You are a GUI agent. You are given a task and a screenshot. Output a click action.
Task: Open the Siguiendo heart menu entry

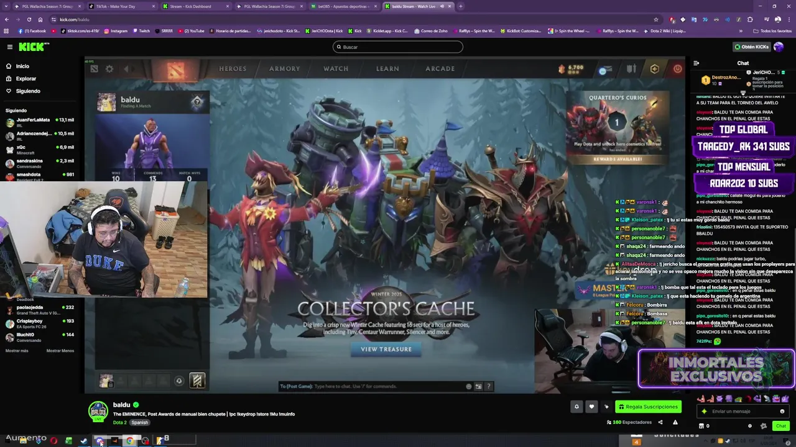click(28, 91)
